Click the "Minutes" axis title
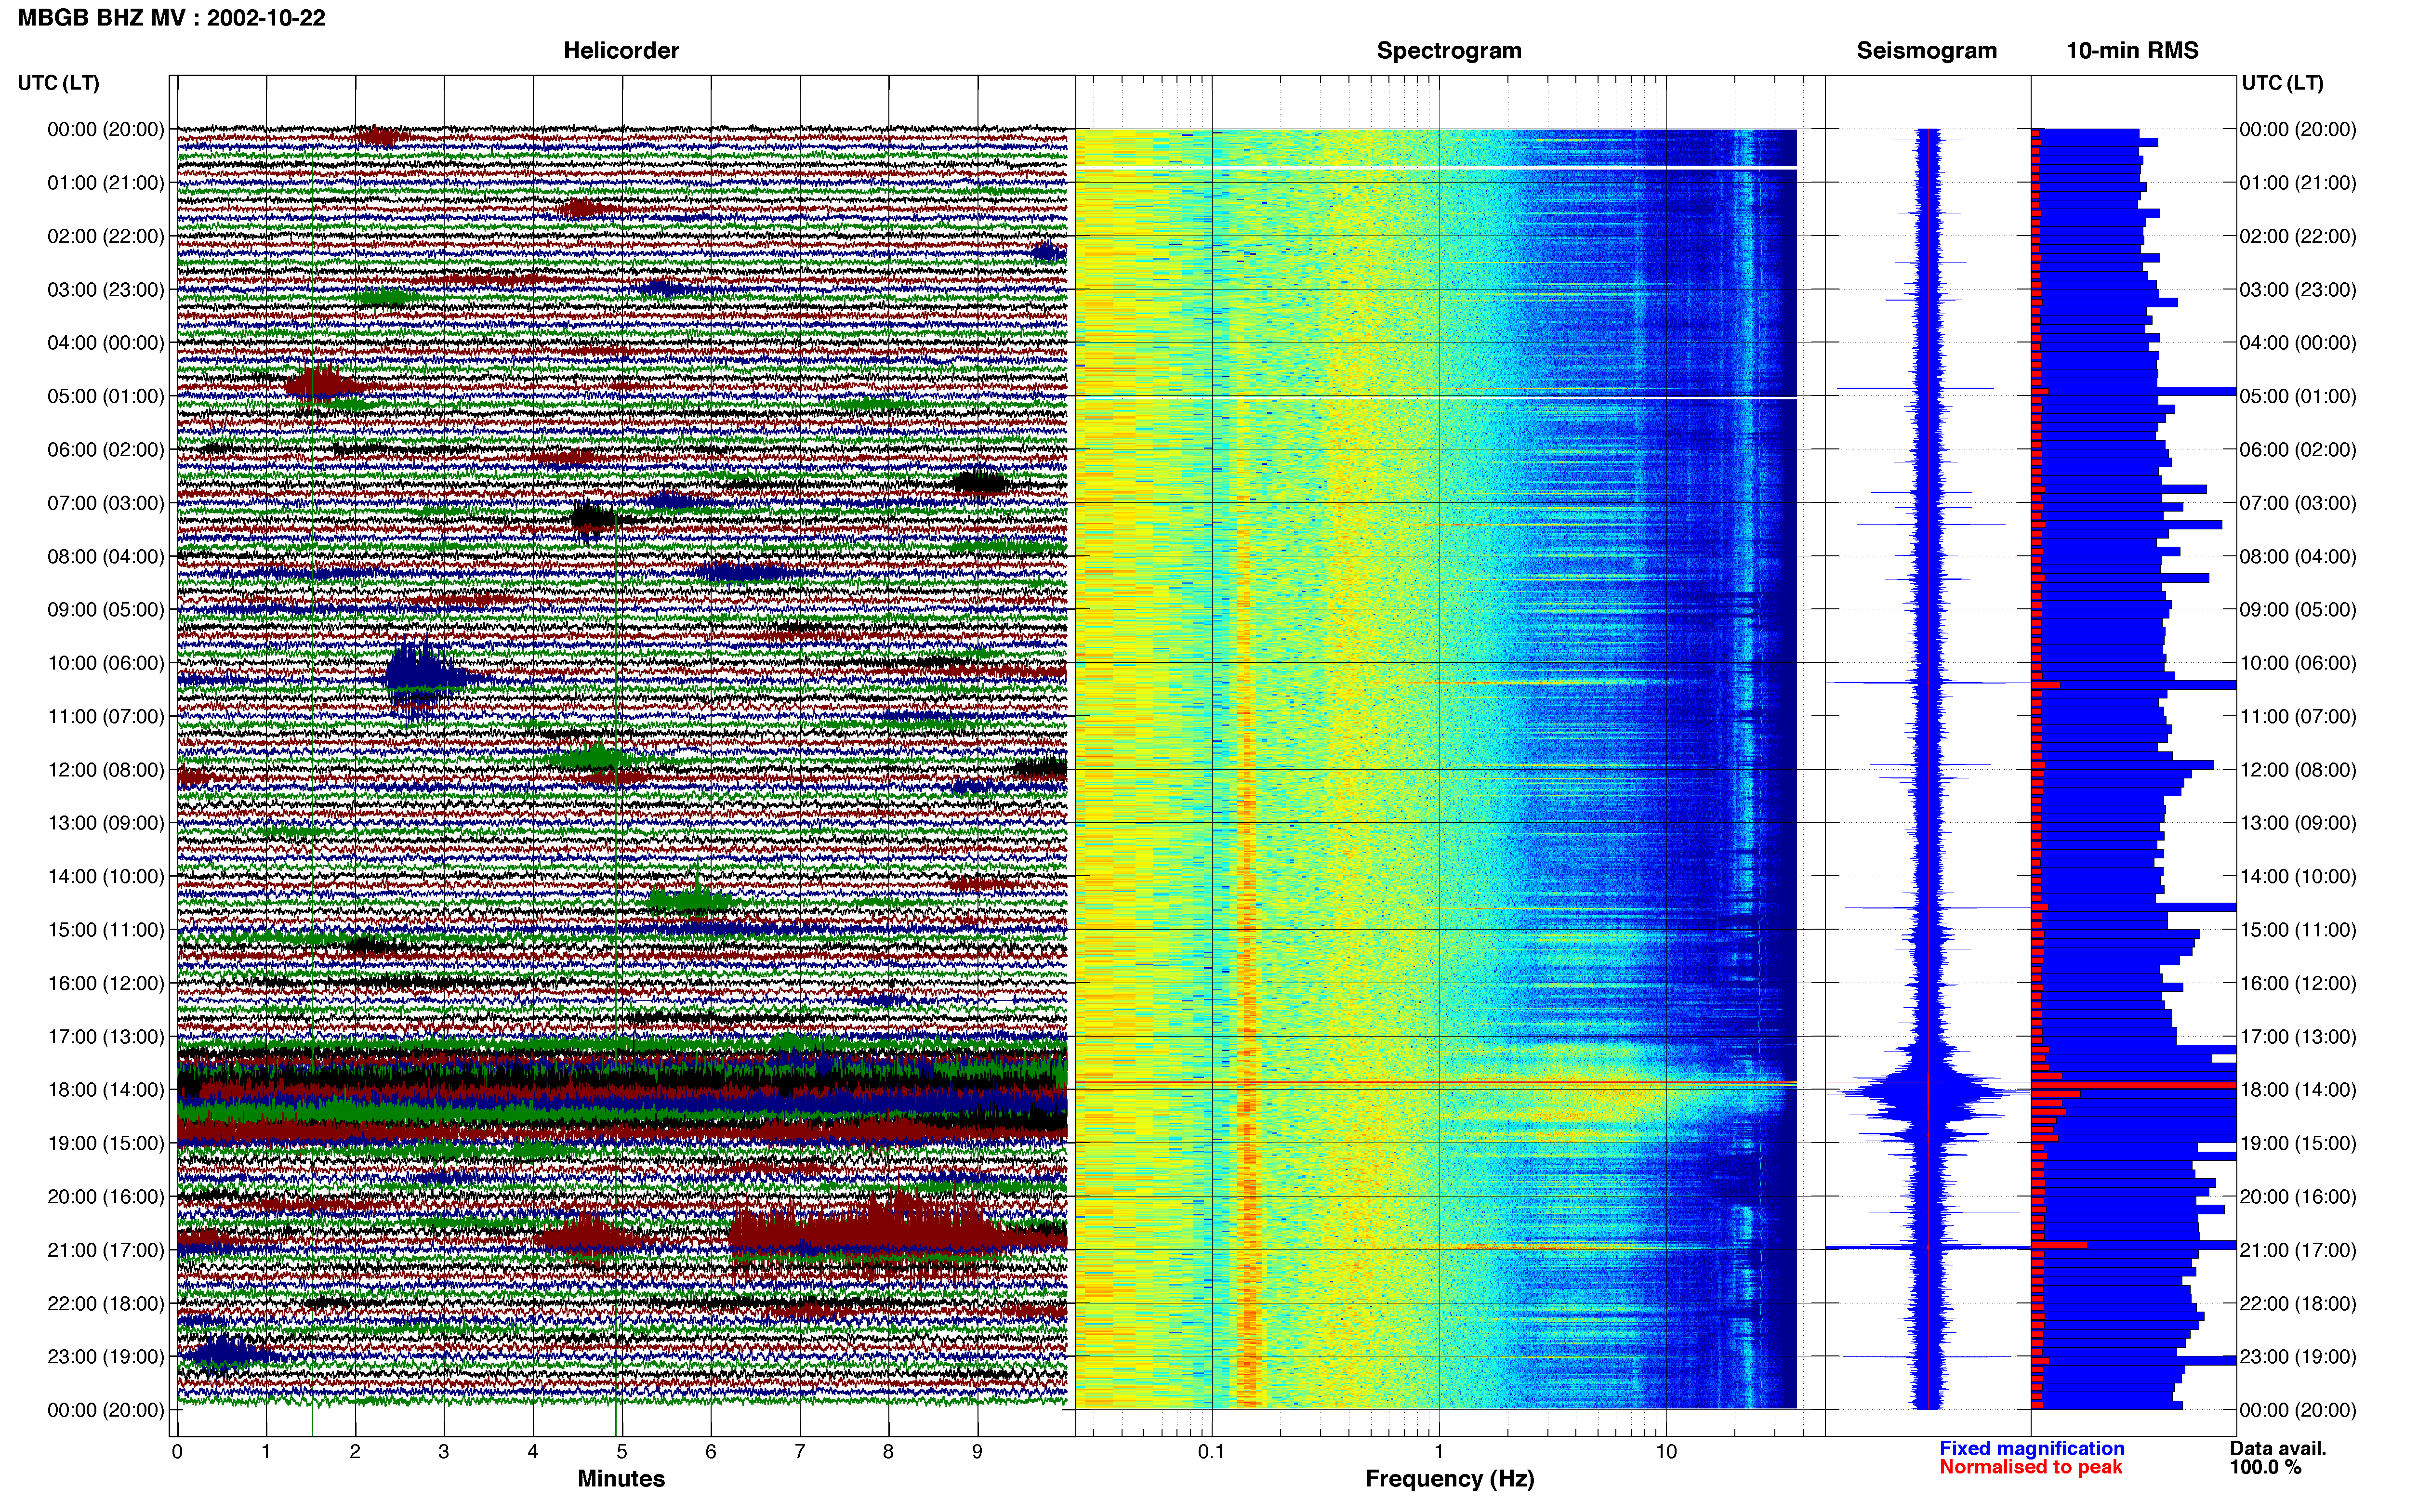This screenshot has width=2418, height=1512. (x=621, y=1479)
